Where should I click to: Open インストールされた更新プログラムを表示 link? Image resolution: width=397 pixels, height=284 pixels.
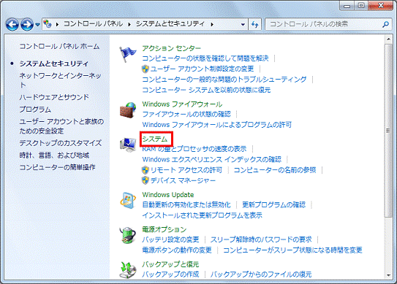(202, 215)
